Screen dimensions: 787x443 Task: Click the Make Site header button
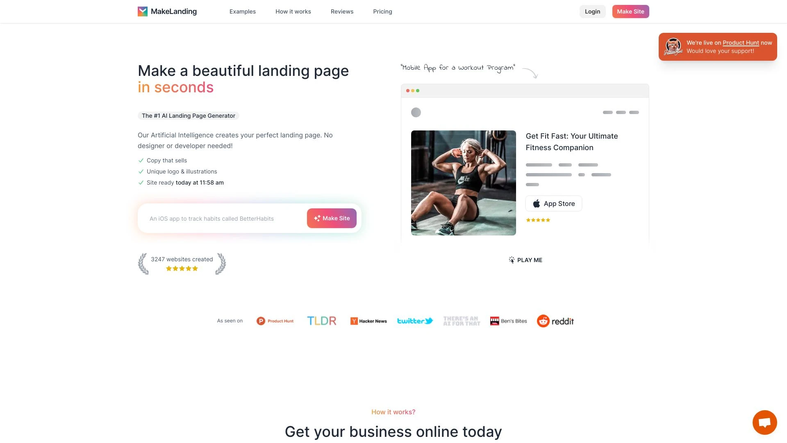630,11
